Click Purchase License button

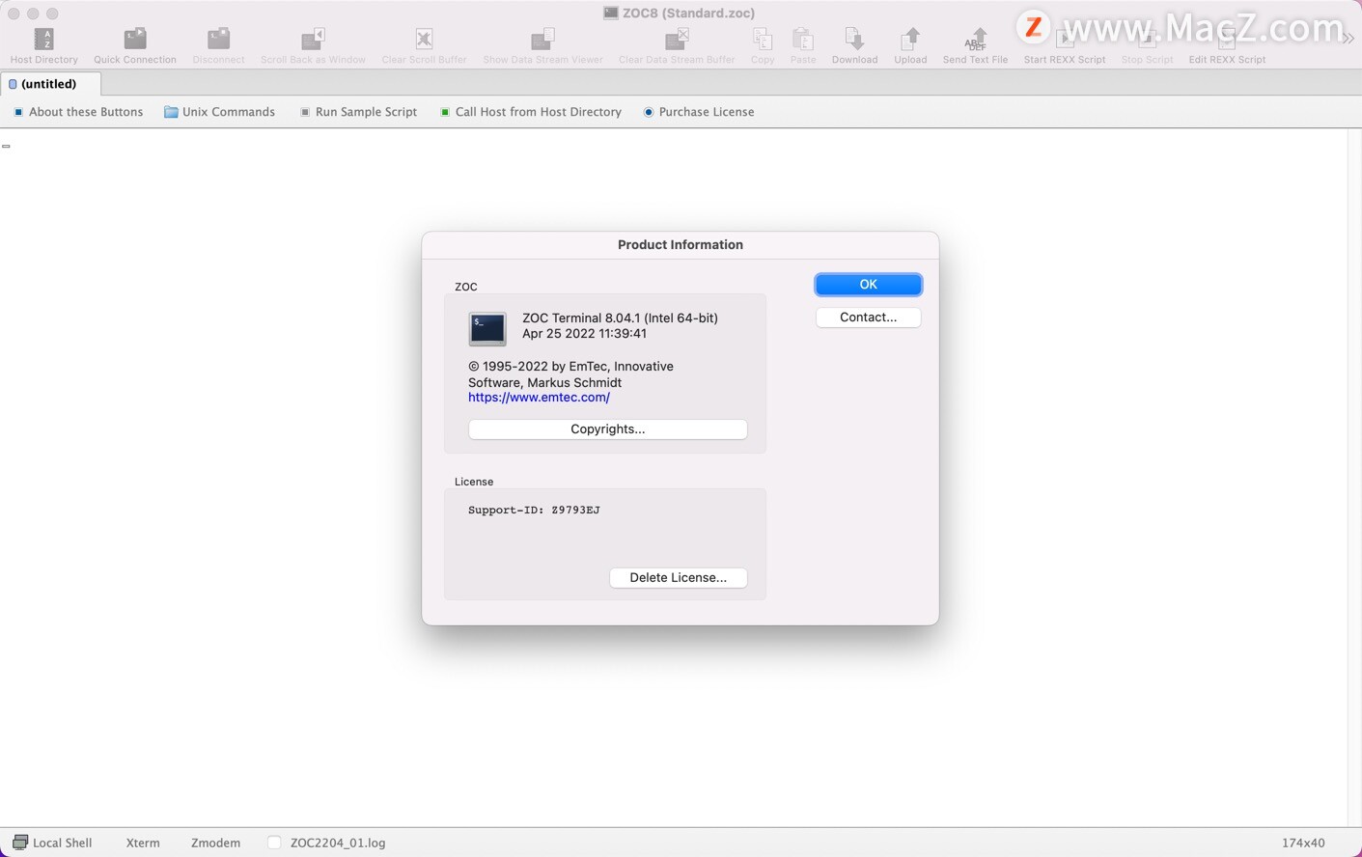(699, 112)
